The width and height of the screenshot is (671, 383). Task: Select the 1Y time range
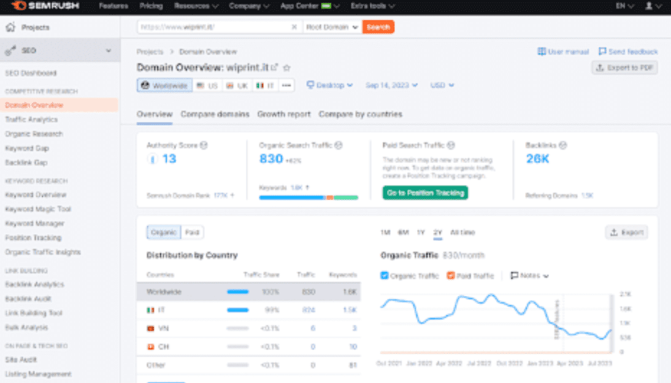click(420, 232)
